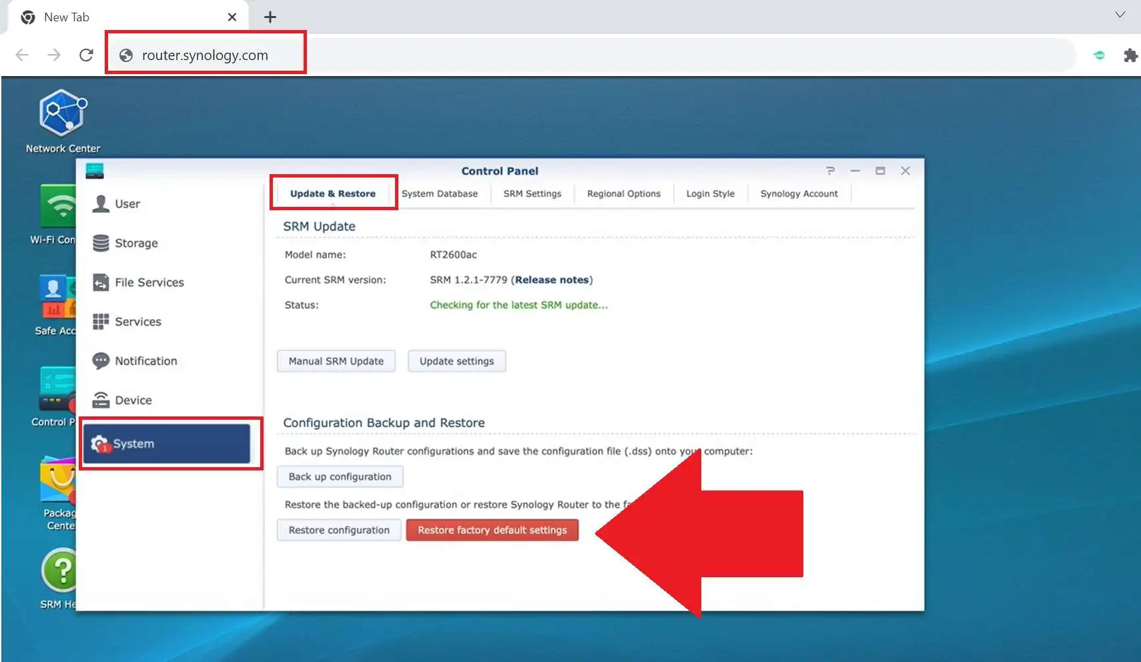Click the browser forward arrow
1141x662 pixels.
54,55
